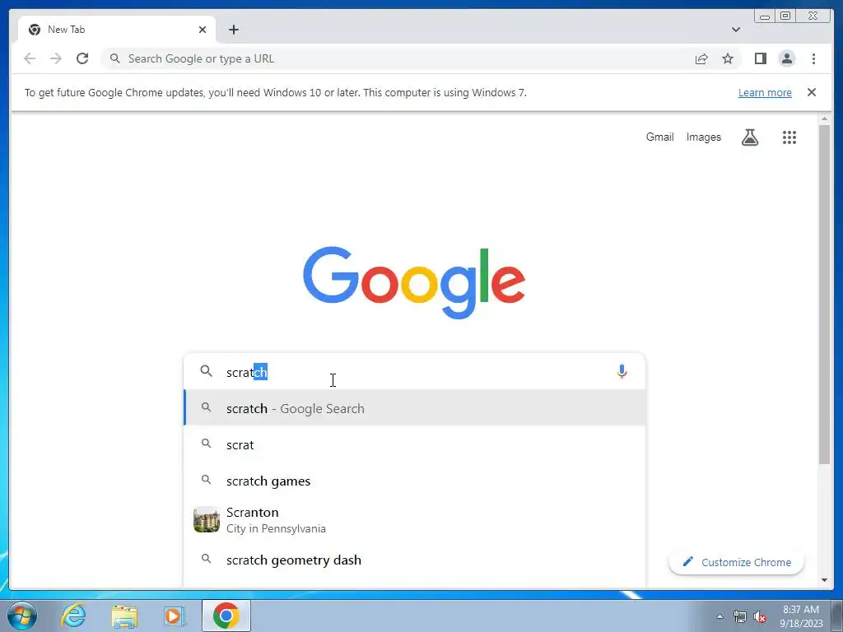Viewport: 843px width, 632px height.
Task: Open the Google apps grid
Action: tap(789, 137)
